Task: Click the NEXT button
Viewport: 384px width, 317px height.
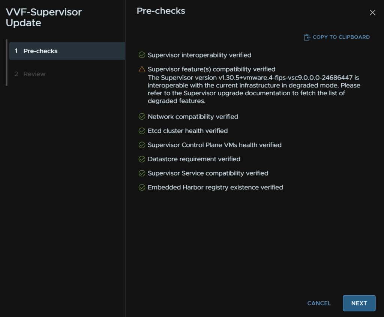Action: 359,303
